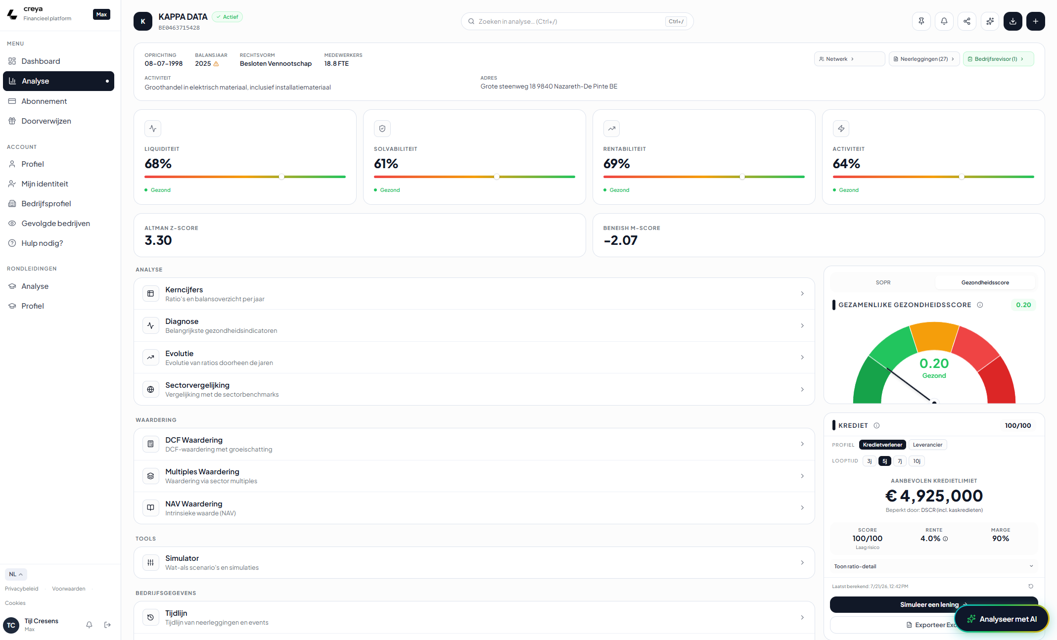Open Bedrijfsrevisor (1)
Image resolution: width=1057 pixels, height=640 pixels.
coord(998,59)
